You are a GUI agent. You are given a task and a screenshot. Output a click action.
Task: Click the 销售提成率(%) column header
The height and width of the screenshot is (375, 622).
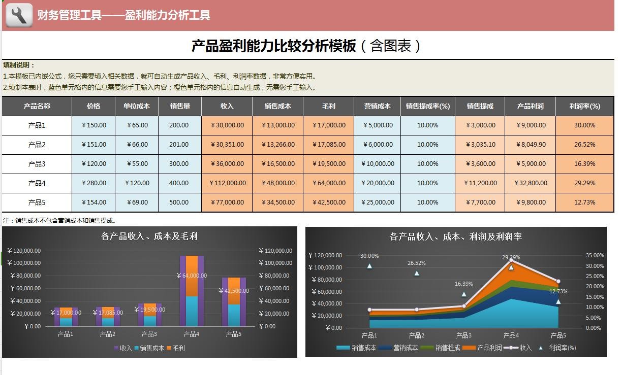(x=427, y=106)
